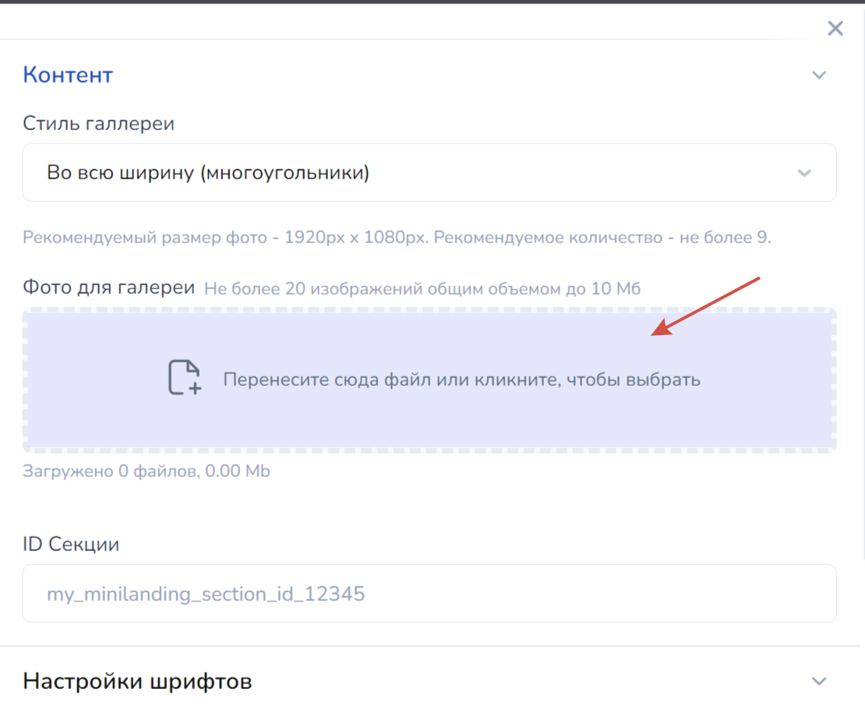Click the add-file icon in the upload area

coord(185,378)
